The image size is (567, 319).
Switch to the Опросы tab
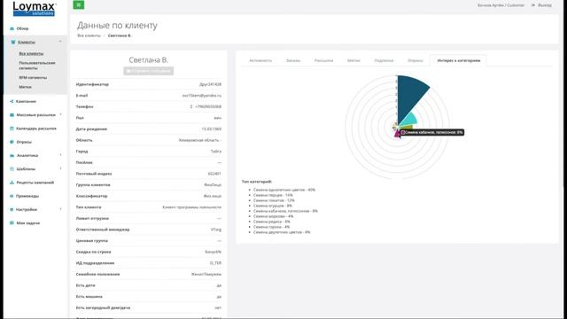(416, 61)
